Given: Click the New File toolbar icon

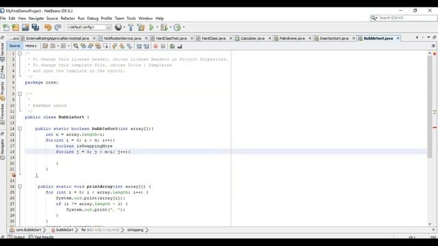Looking at the screenshot, I should (6, 27).
